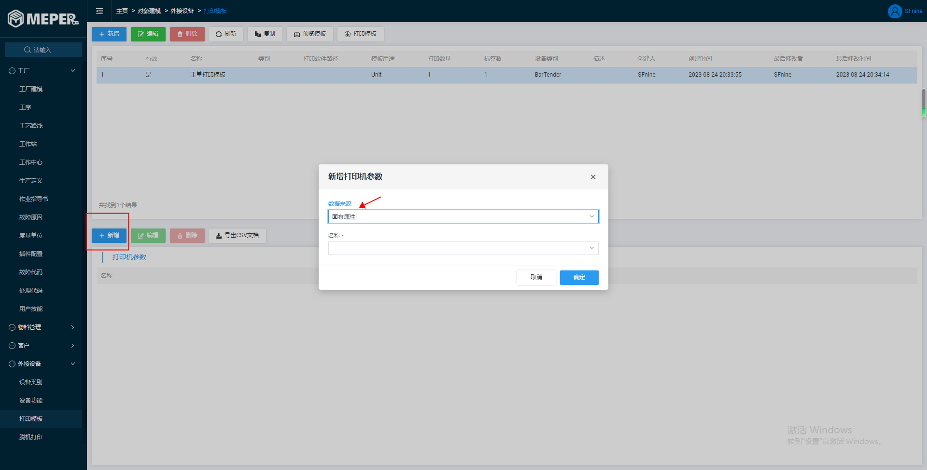Select 打印模板 in sidebar
927x470 pixels.
click(x=41, y=418)
